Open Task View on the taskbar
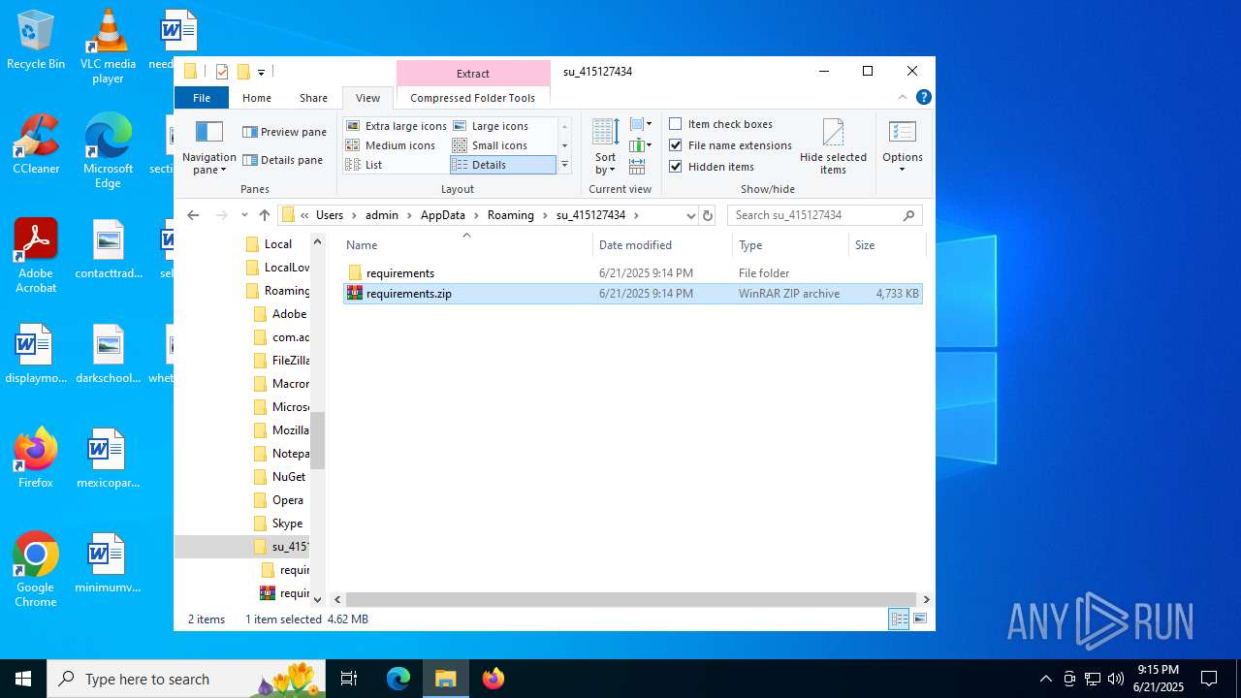Viewport: 1241px width, 698px height. (349, 679)
